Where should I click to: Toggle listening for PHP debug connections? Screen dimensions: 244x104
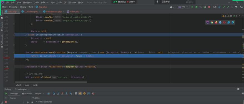(x=205, y=7)
